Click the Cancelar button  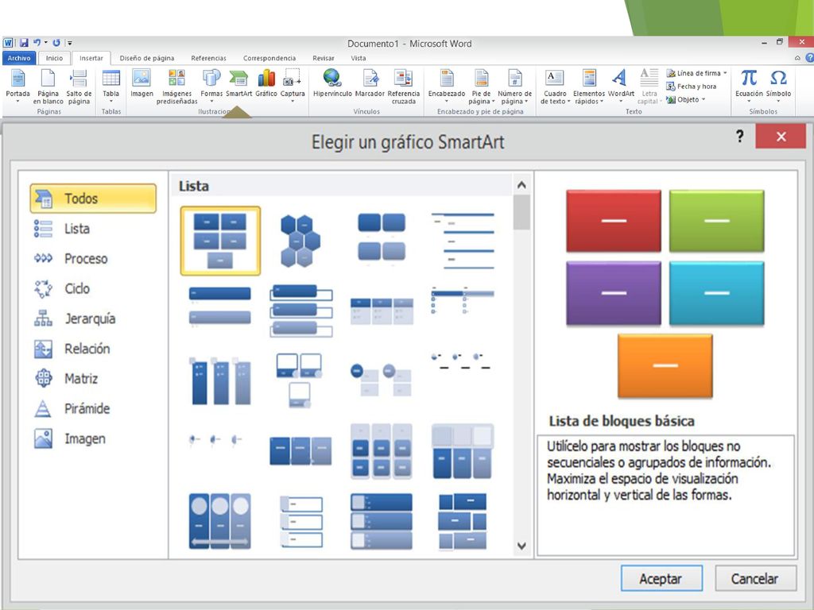click(x=755, y=578)
